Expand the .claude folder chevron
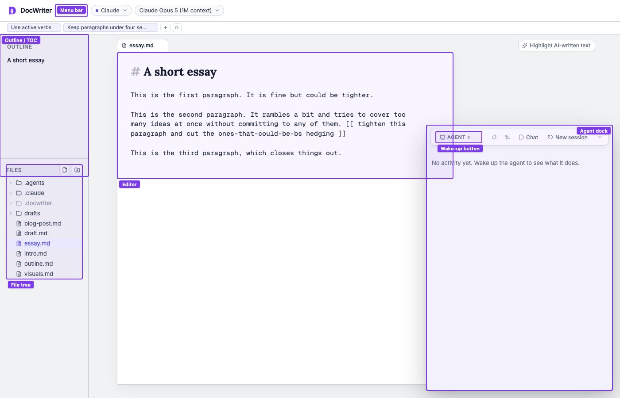This screenshot has height=398, width=620. (x=11, y=193)
